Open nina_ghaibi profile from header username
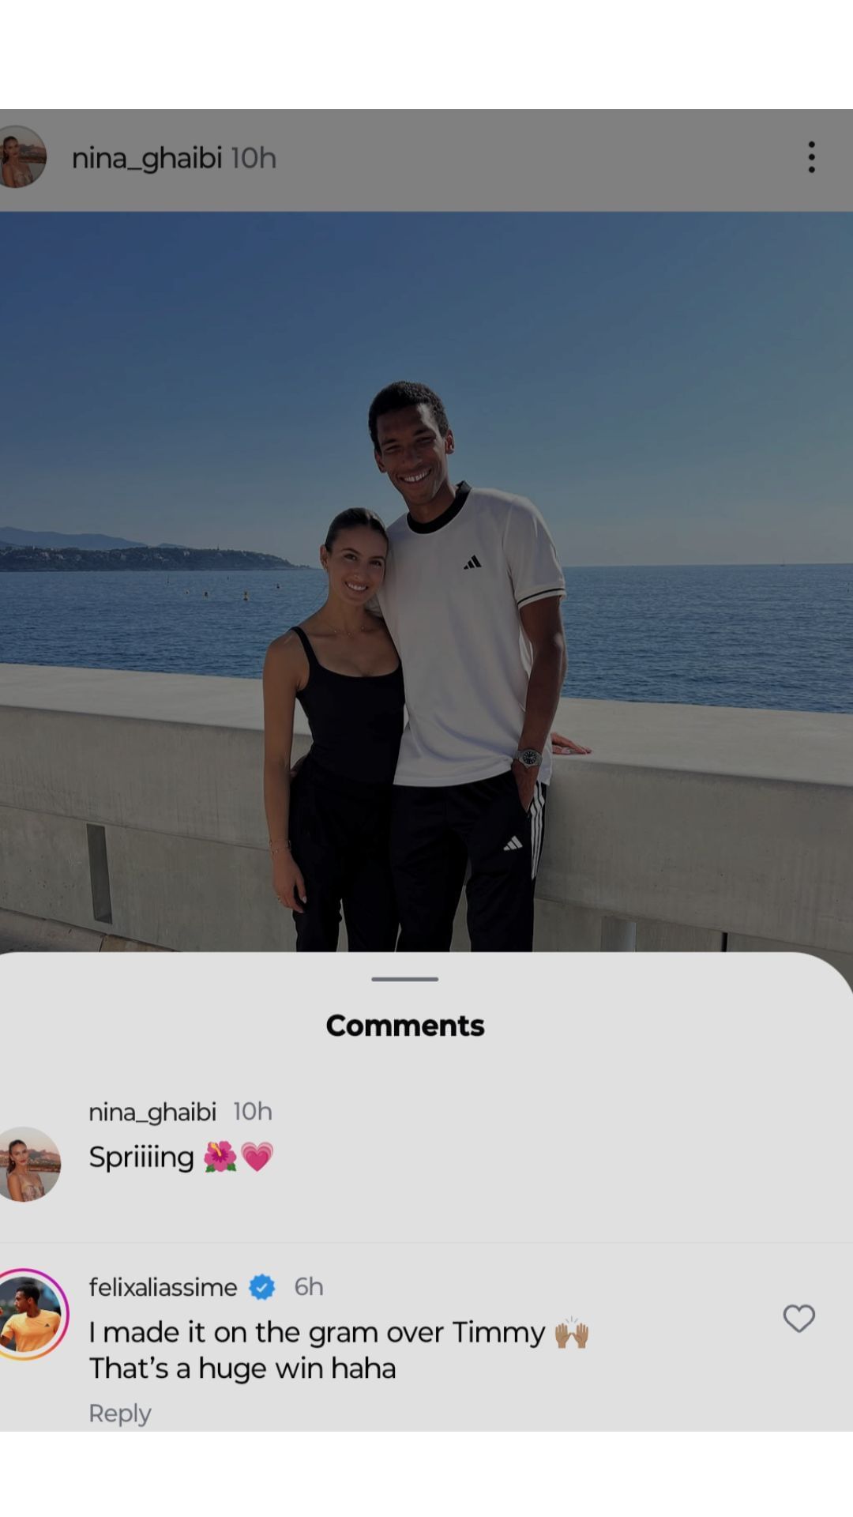Image resolution: width=853 pixels, height=1517 pixels. 147,158
